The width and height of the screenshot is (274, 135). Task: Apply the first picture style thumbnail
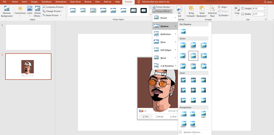(73, 10)
